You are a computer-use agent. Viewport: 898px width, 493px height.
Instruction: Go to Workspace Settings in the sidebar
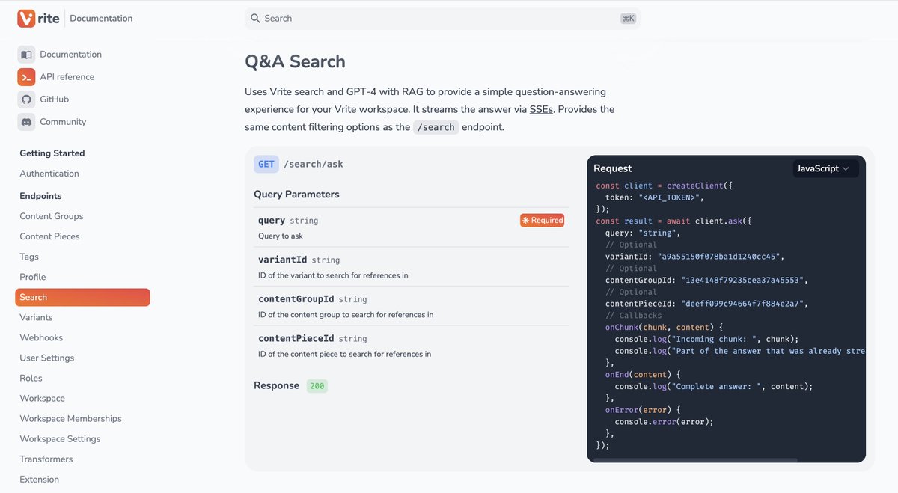pyautogui.click(x=59, y=438)
